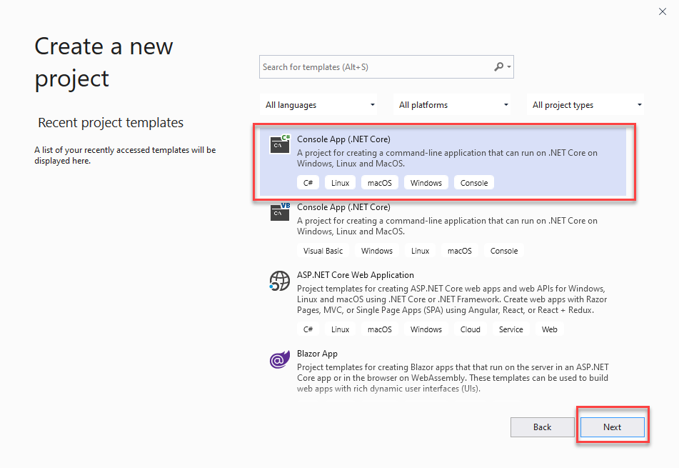
Task: Click the macOS tag under the C# Console App
Action: [380, 183]
